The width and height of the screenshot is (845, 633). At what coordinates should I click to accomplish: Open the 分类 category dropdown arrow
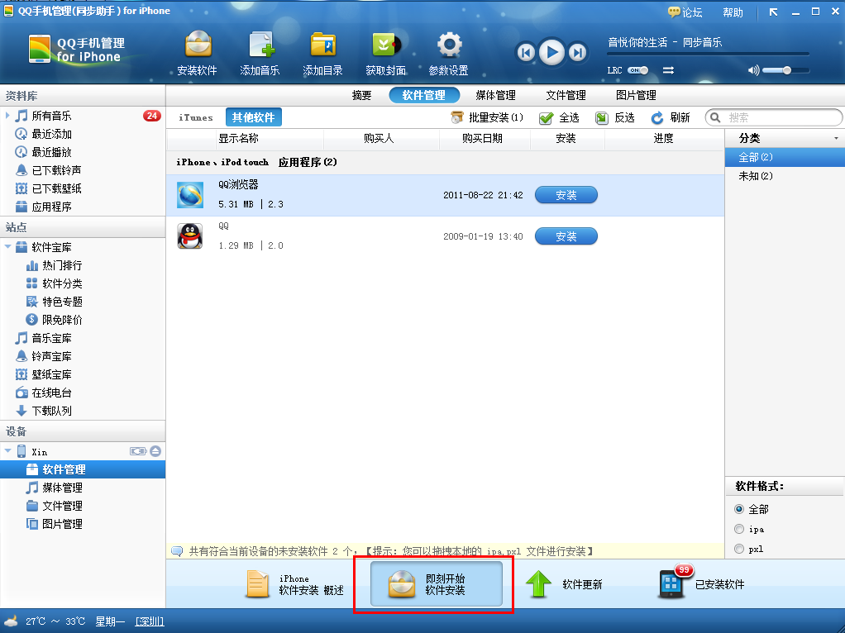836,139
